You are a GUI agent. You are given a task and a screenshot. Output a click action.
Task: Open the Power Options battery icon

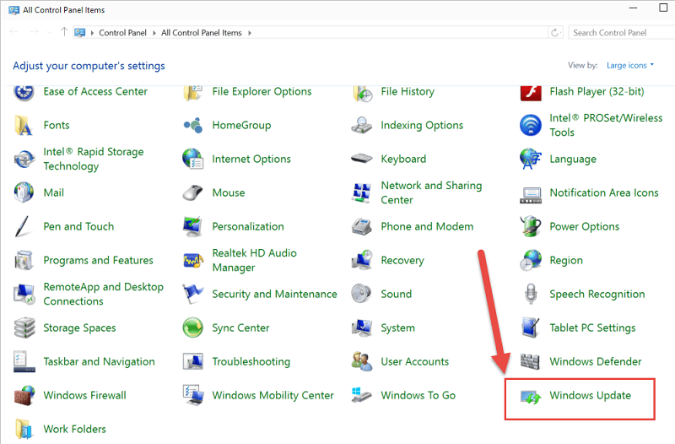(531, 226)
